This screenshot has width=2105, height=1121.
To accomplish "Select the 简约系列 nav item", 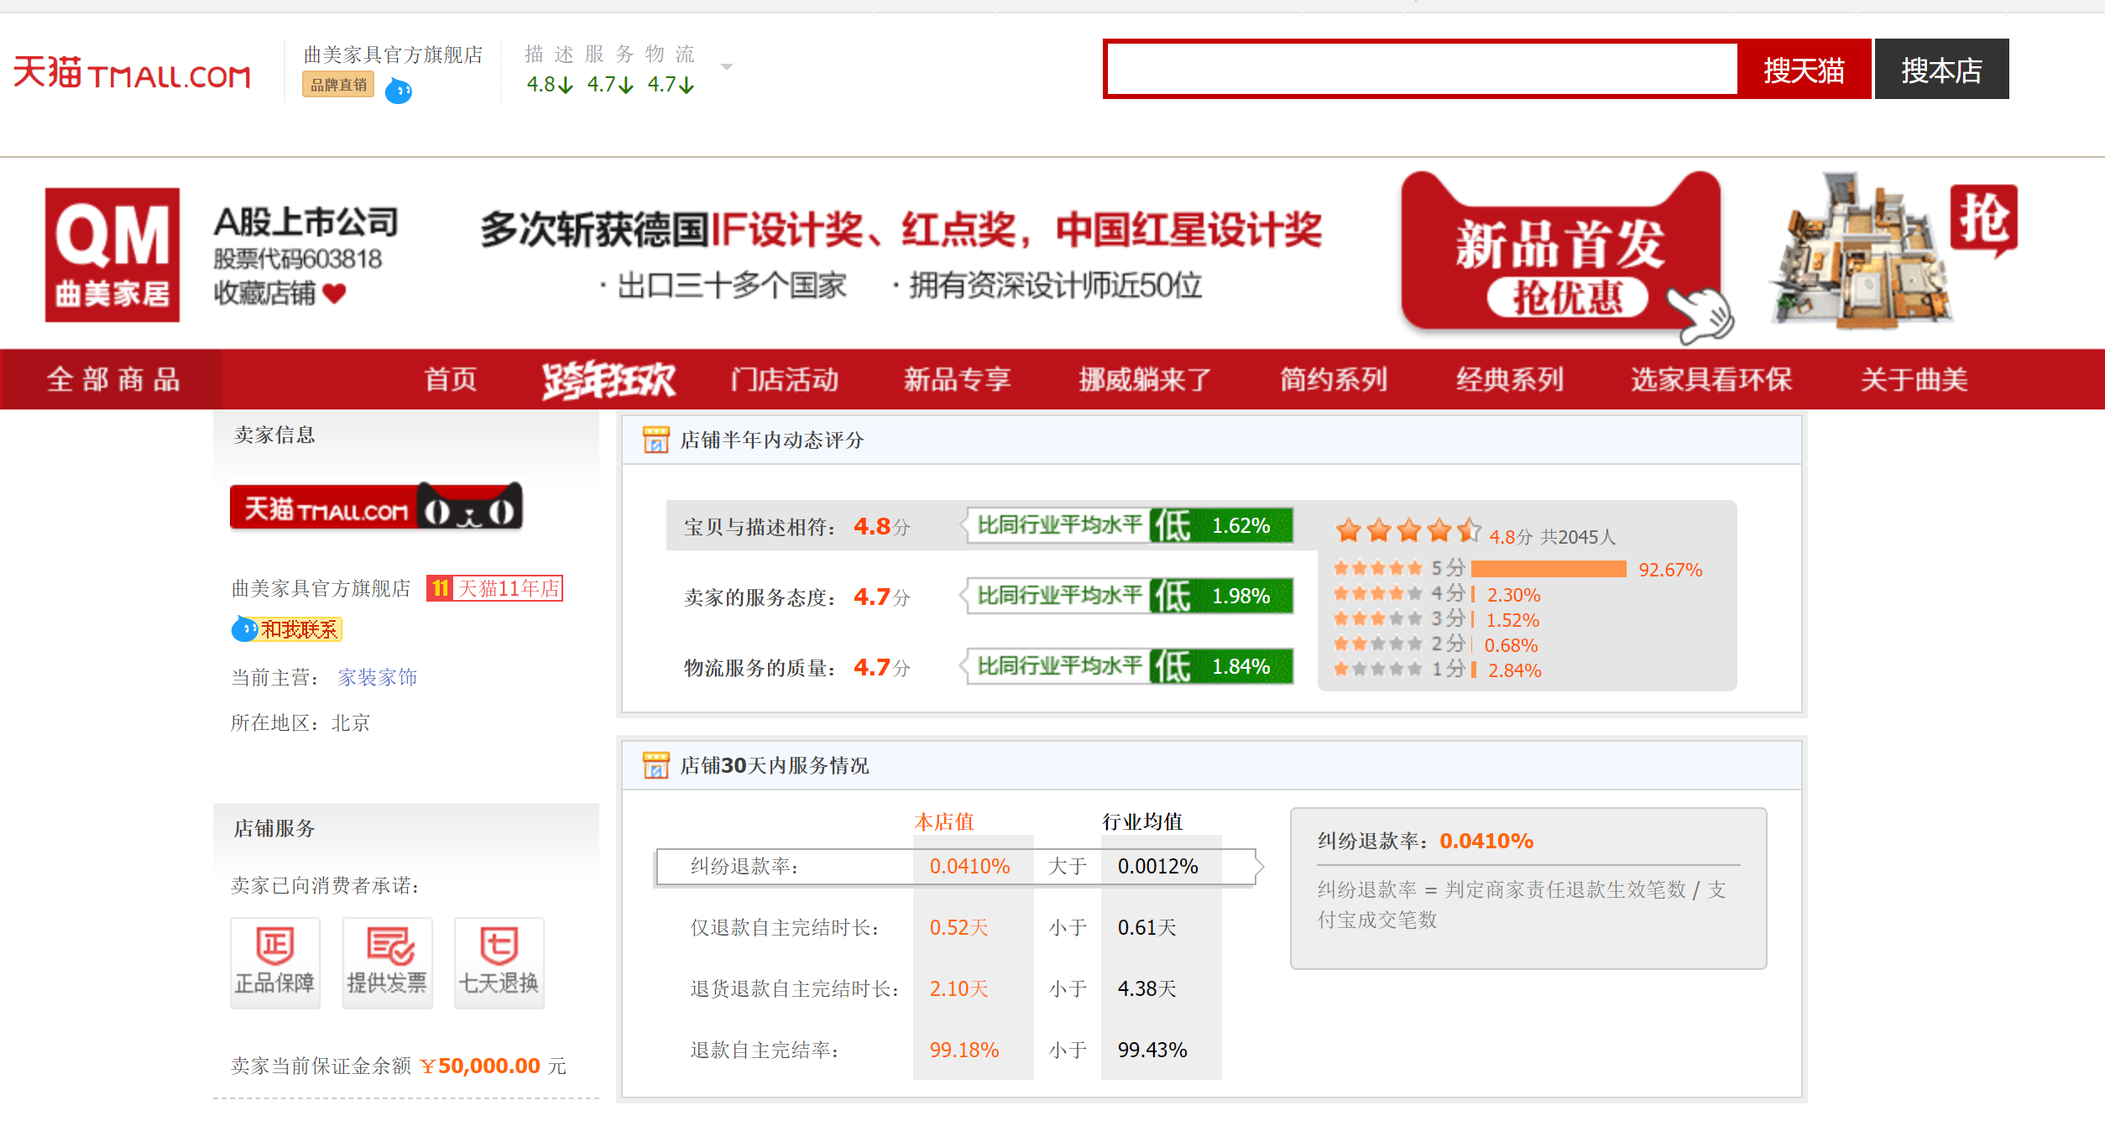I will point(1334,379).
